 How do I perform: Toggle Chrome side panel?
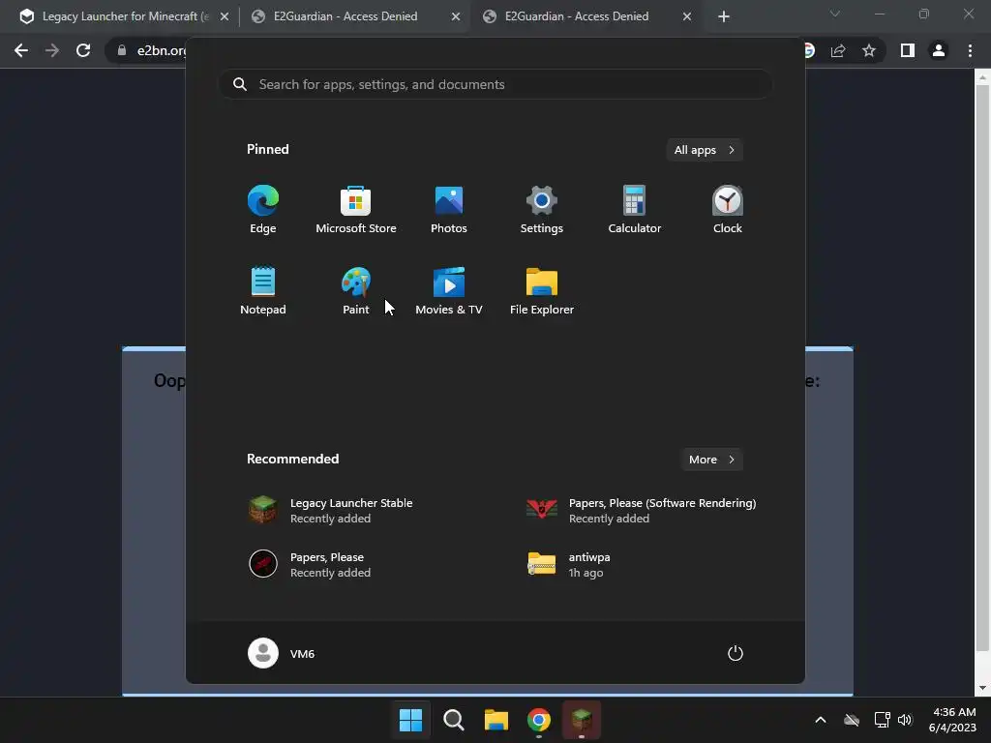pos(908,50)
